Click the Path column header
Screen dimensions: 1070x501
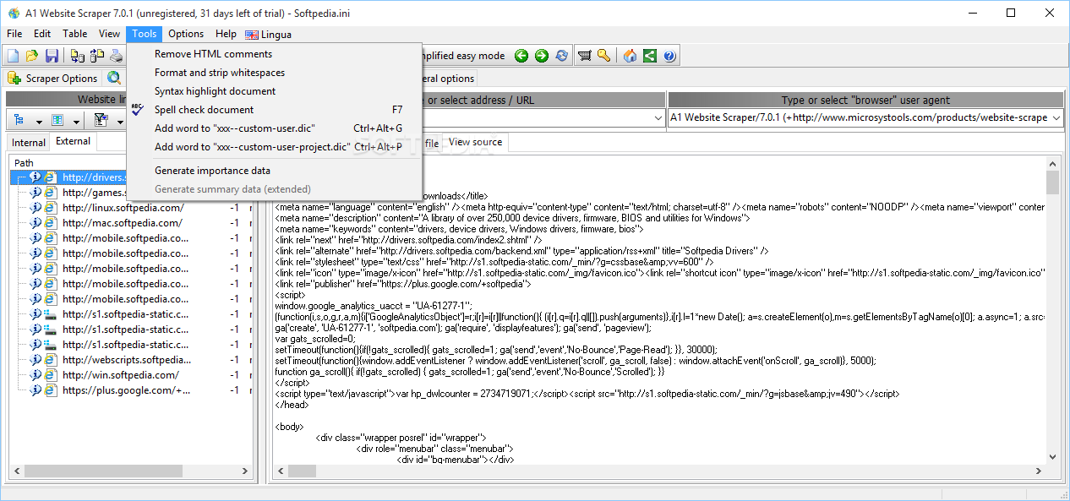pos(24,163)
